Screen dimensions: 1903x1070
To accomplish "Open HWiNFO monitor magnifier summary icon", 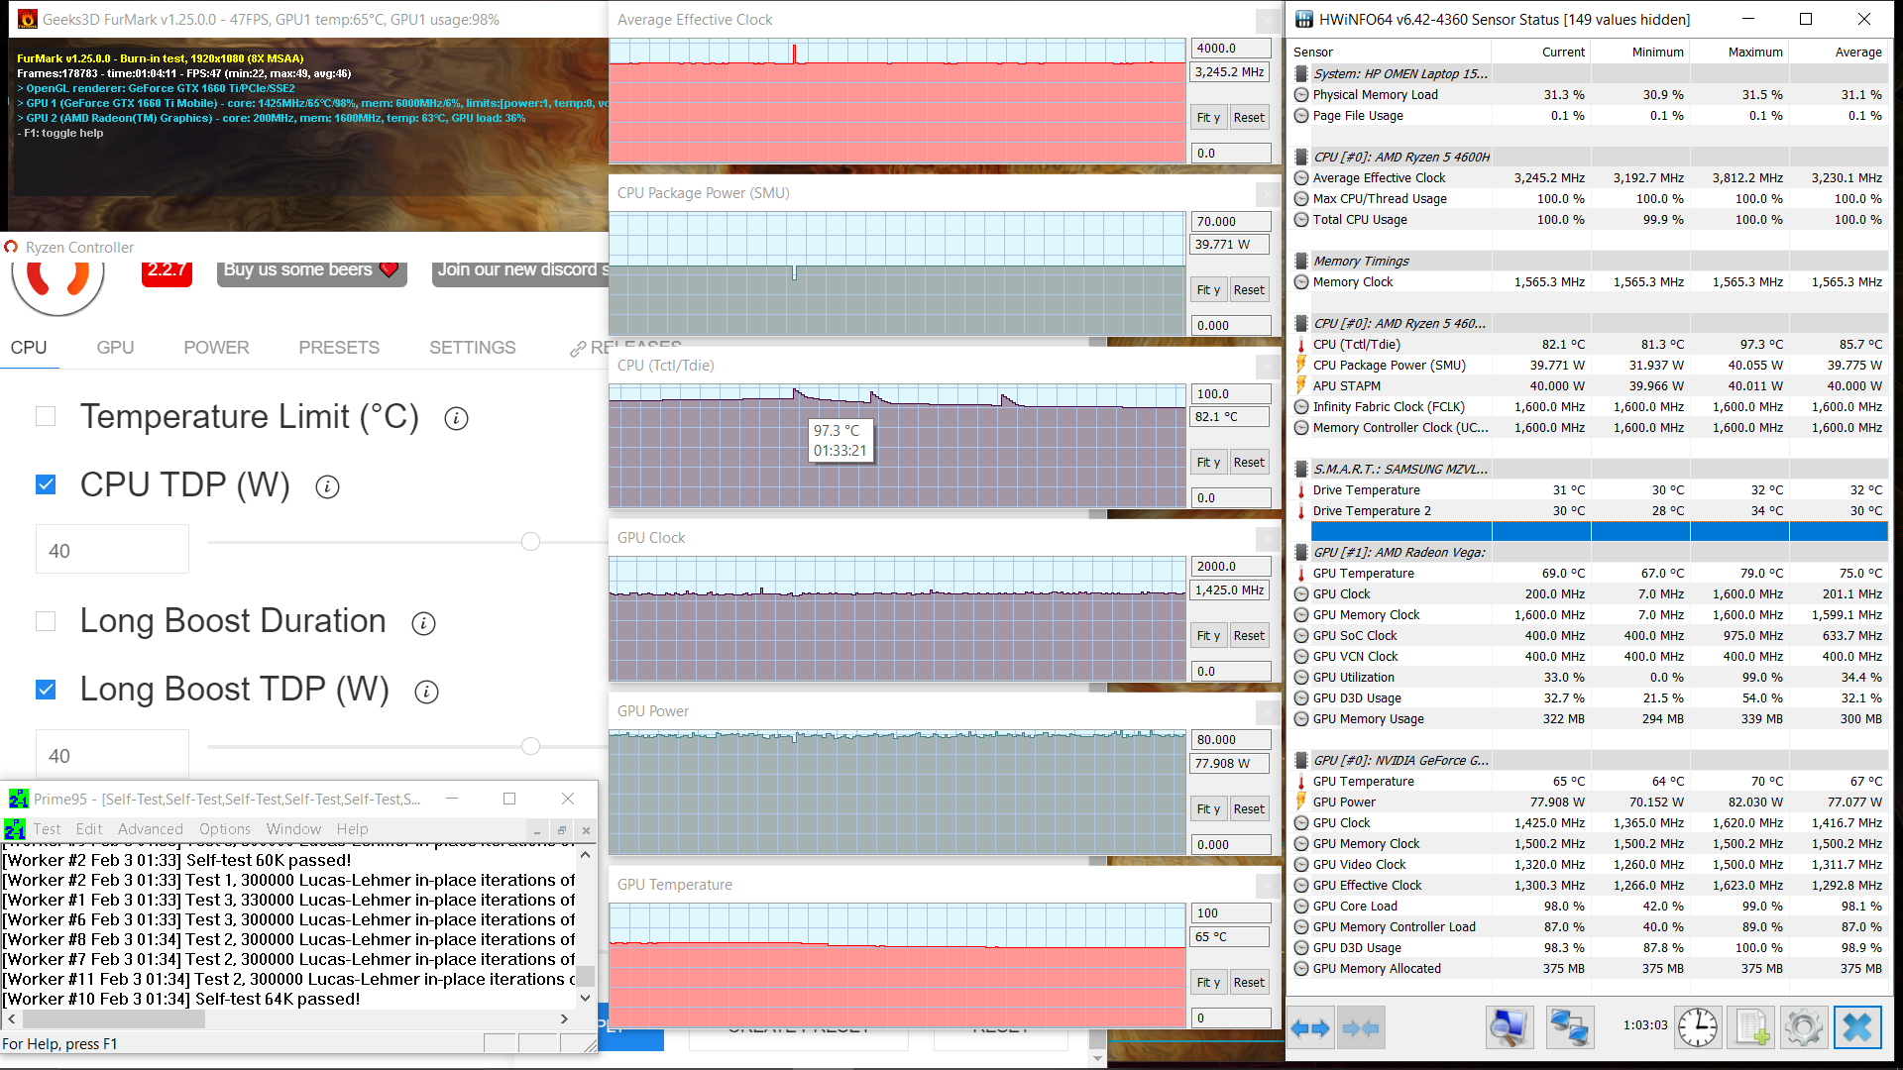I will [x=1510, y=1027].
